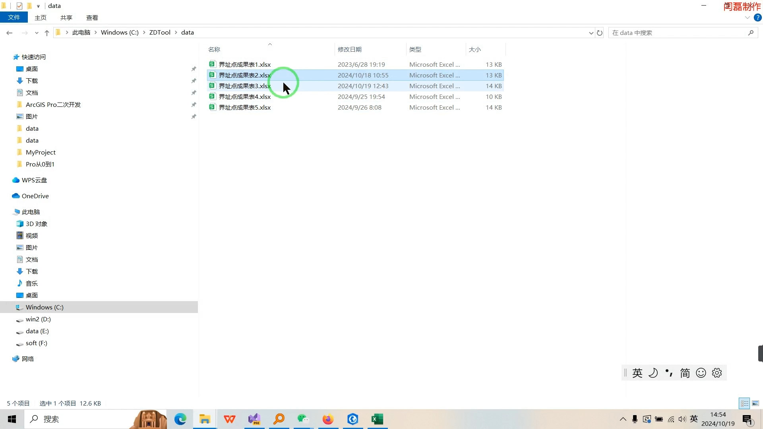Screen dimensions: 763x429
Task: Launch WPS Office from taskbar
Action: (x=230, y=419)
